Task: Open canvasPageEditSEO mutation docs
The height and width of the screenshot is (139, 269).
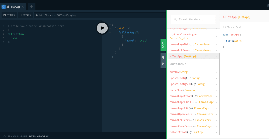Action: (x=193, y=102)
